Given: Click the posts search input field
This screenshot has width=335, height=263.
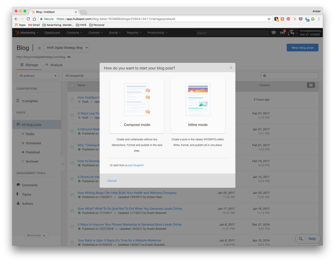Looking at the screenshot, I should pyautogui.click(x=289, y=76).
